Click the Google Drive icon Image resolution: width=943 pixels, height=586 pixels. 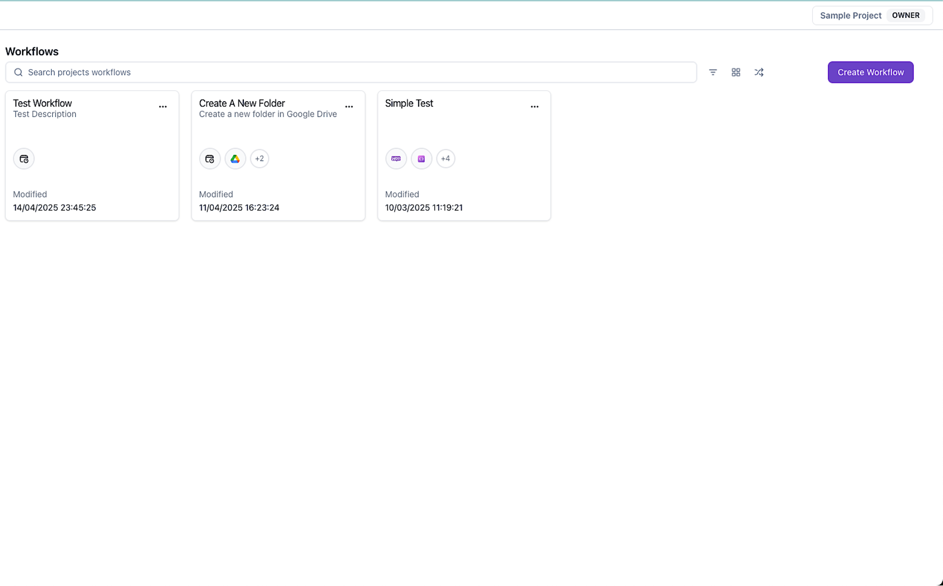(x=235, y=159)
